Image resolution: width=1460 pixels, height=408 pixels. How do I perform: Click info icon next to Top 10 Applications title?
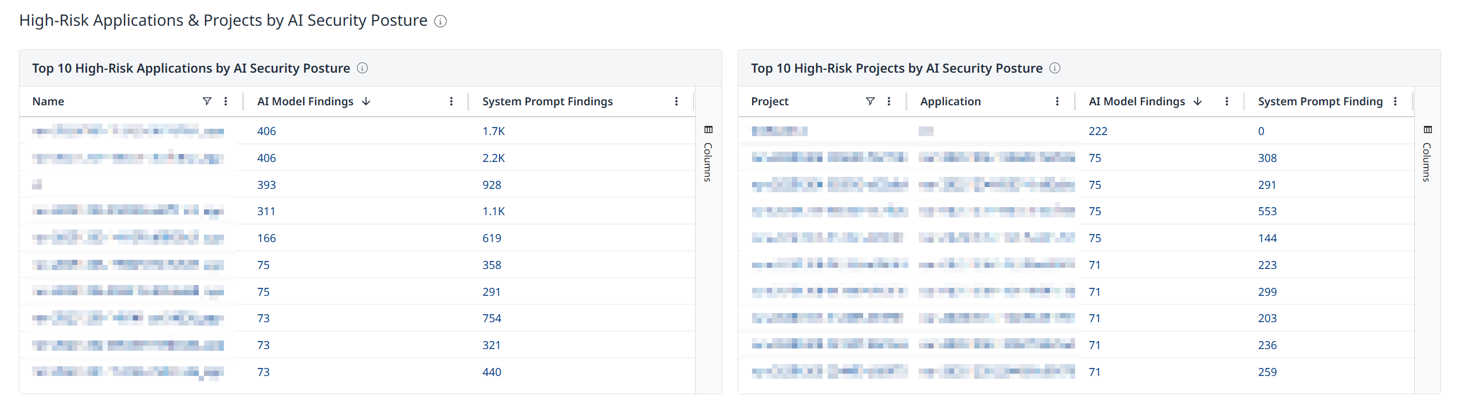[362, 68]
